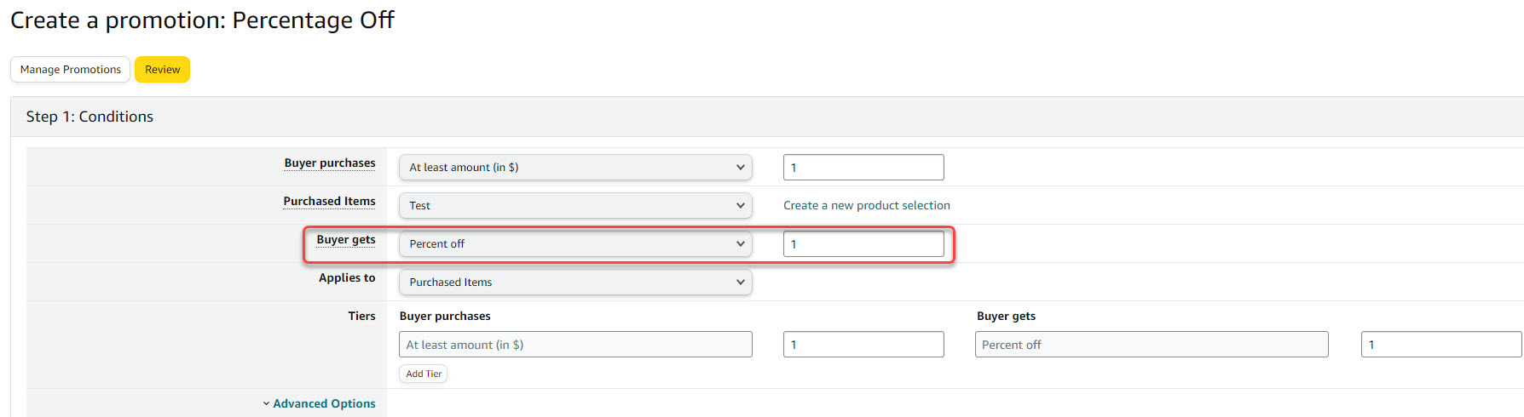Click the Tiers 'At least amount (in $)' field
The width and height of the screenshot is (1524, 417).
(x=575, y=345)
